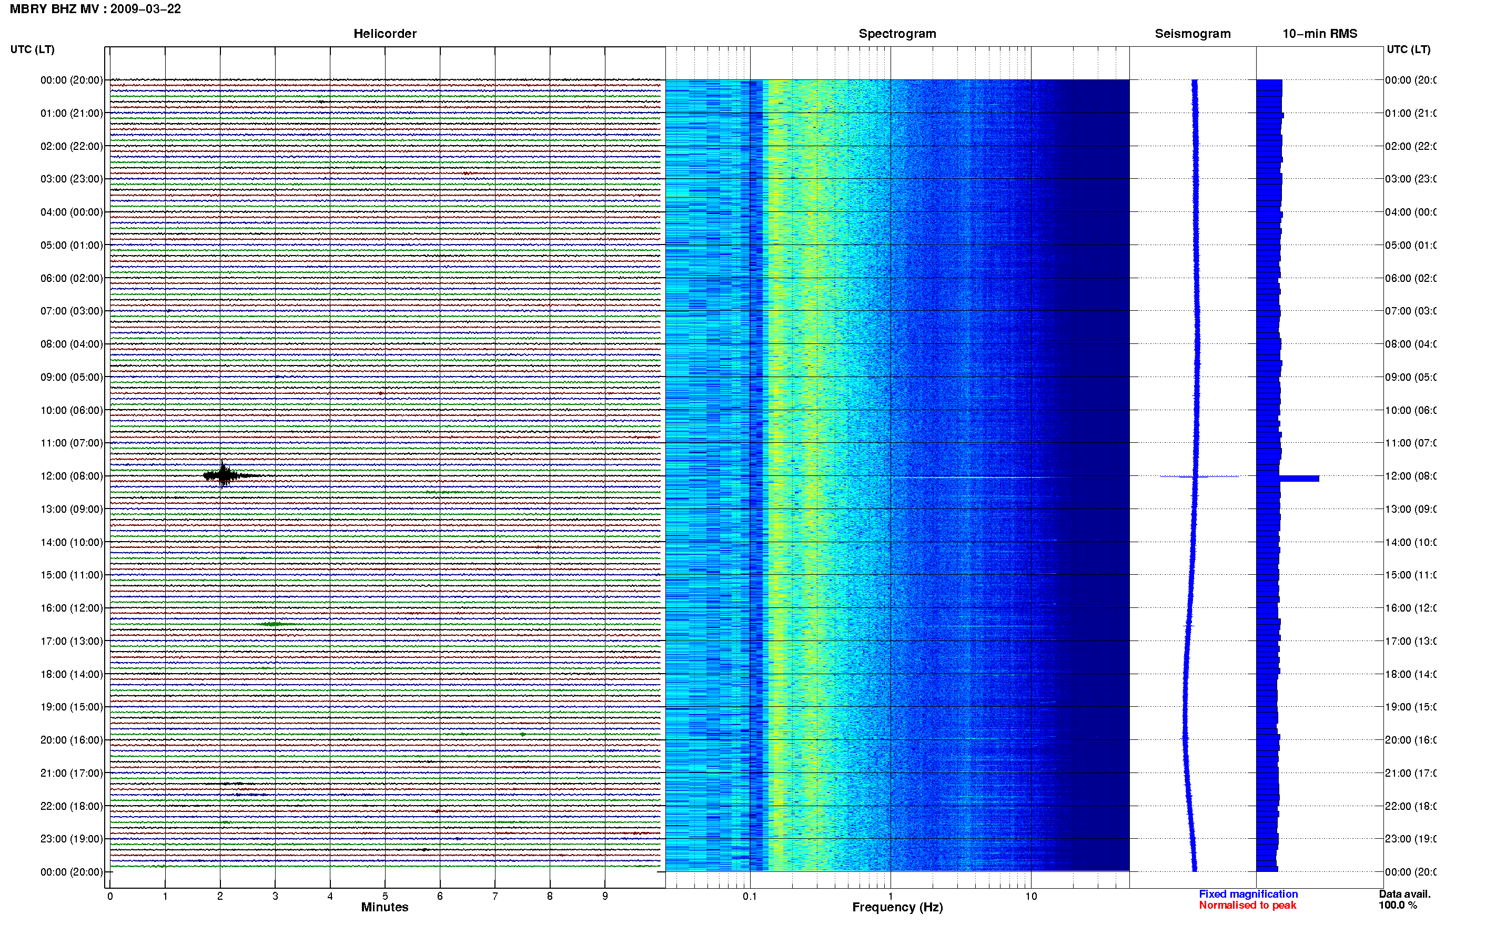Screen dimensions: 1496x935
Task: Click the left '09:00 (05:00)' time label
Action: click(72, 377)
